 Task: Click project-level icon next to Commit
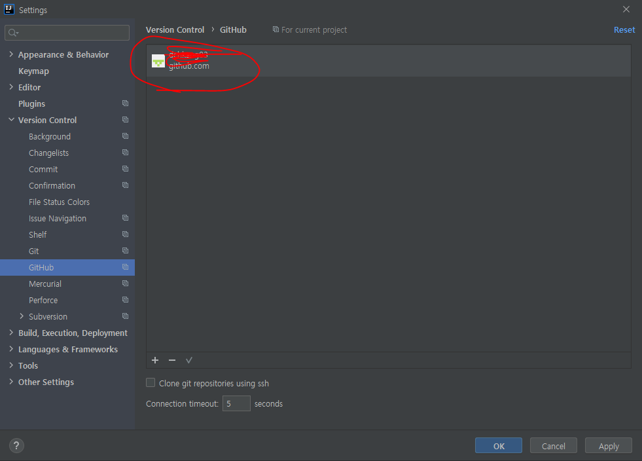(125, 169)
